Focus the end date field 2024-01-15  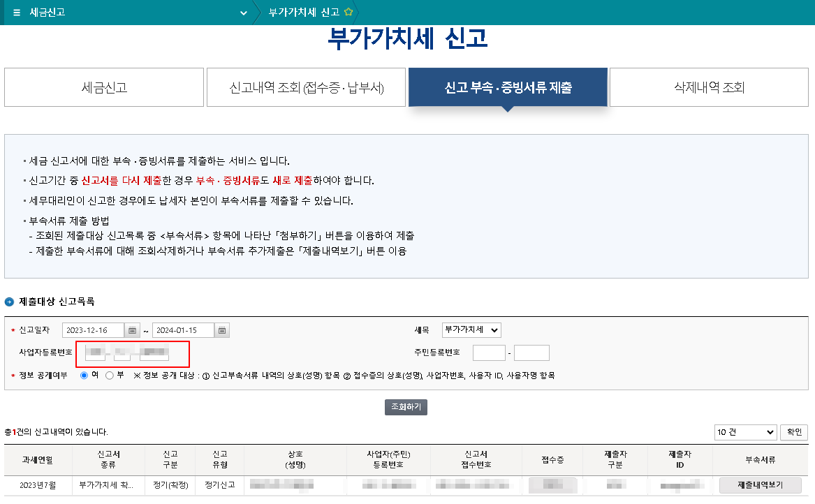point(183,330)
